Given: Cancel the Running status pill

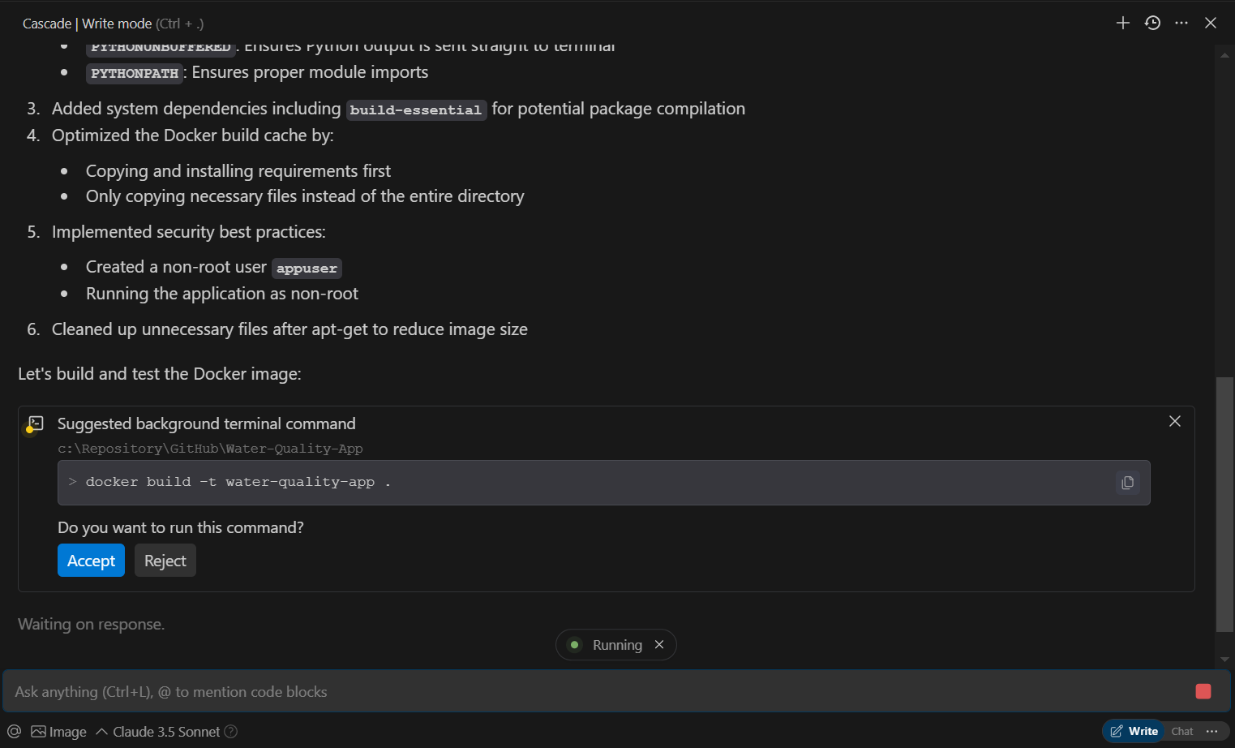Looking at the screenshot, I should tap(659, 645).
